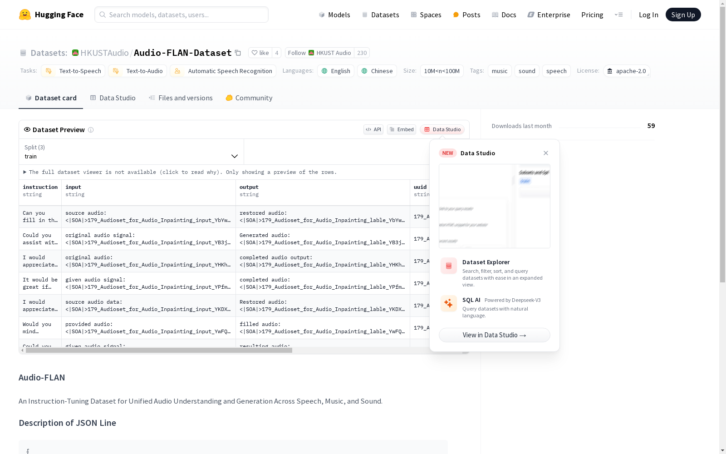Image resolution: width=726 pixels, height=454 pixels.
Task: Click the Datasets: breadcrumb label
Action: [49, 53]
